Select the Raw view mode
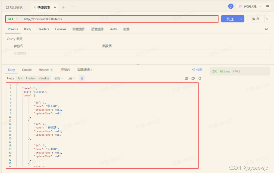The width and height of the screenshot is (274, 173). click(x=20, y=79)
